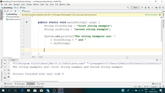Viewport: 165px width, 93px height.
Task: Click fold marker at closing brace line
Action: coord(31,54)
